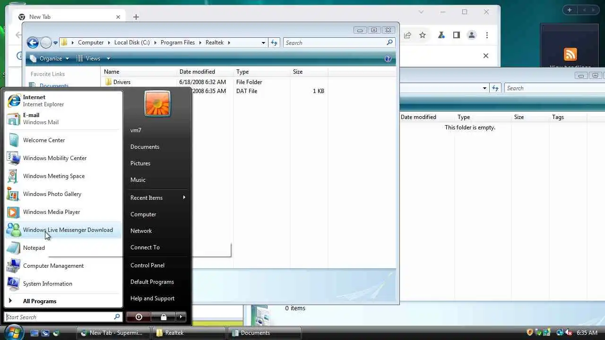Viewport: 605px width, 340px height.
Task: Sort by the Name column header
Action: (x=139, y=72)
